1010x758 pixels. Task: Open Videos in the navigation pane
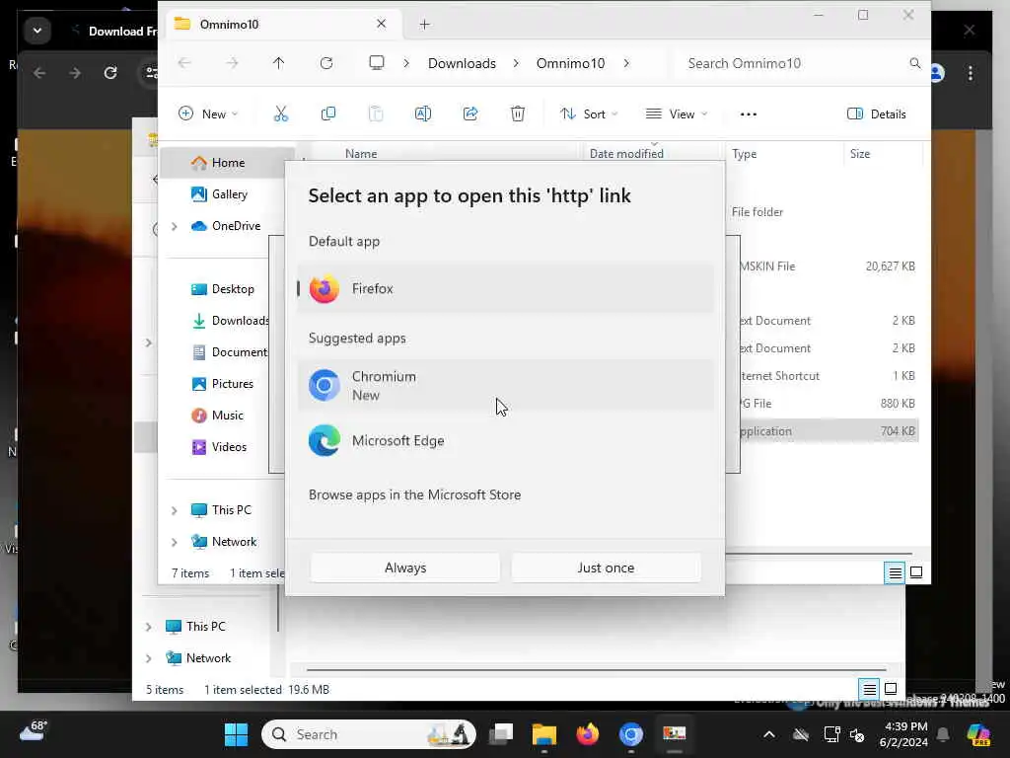(219, 447)
